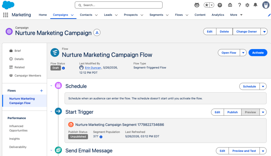The height and width of the screenshot is (156, 271).
Task: Click the Send Email Message Edit button
Action: coord(222,151)
